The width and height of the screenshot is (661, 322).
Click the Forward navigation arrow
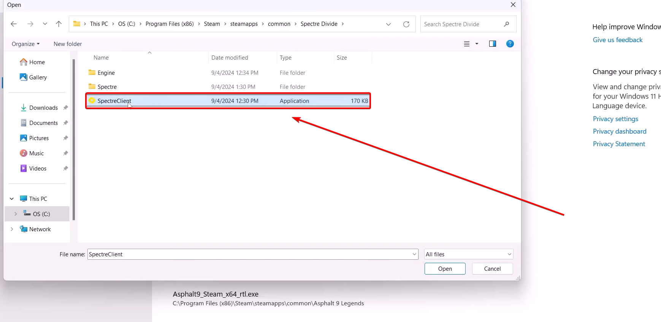[30, 24]
